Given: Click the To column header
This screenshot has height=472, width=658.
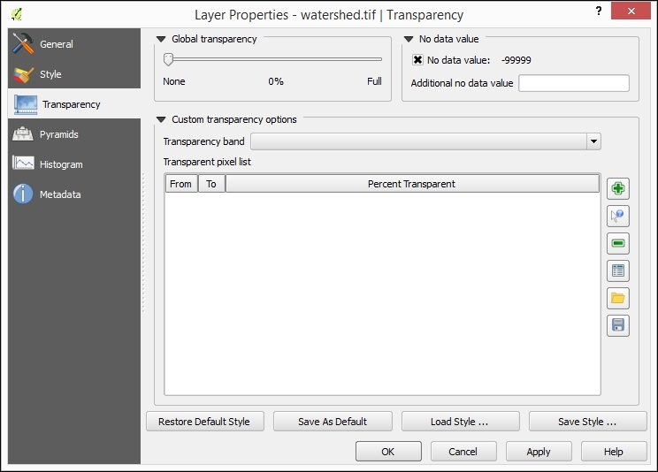Looking at the screenshot, I should pyautogui.click(x=211, y=184).
